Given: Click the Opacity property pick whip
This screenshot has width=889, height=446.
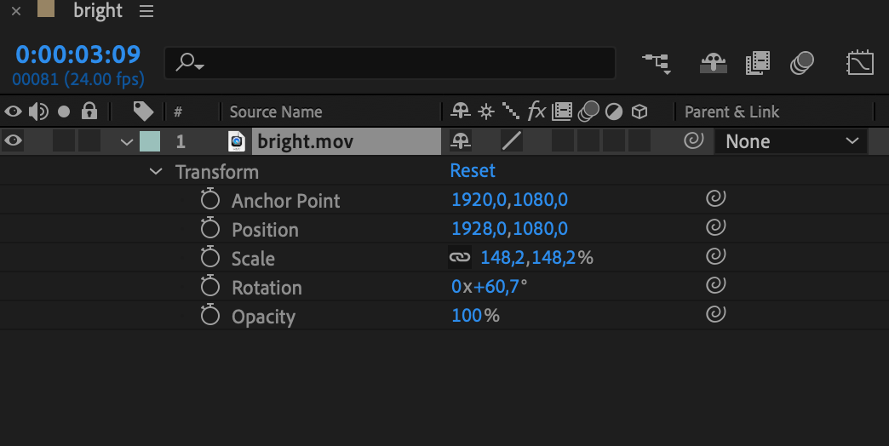Looking at the screenshot, I should 716,315.
